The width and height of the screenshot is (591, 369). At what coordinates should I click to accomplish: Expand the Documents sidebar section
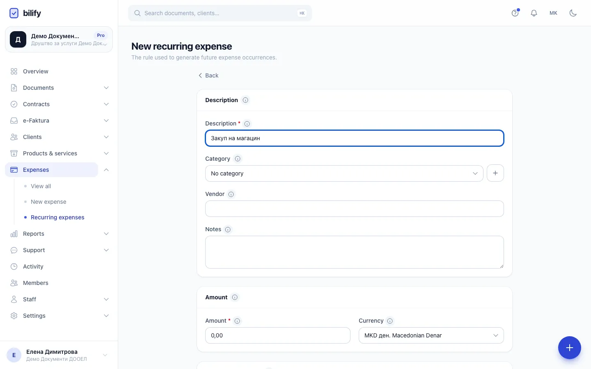(x=59, y=88)
